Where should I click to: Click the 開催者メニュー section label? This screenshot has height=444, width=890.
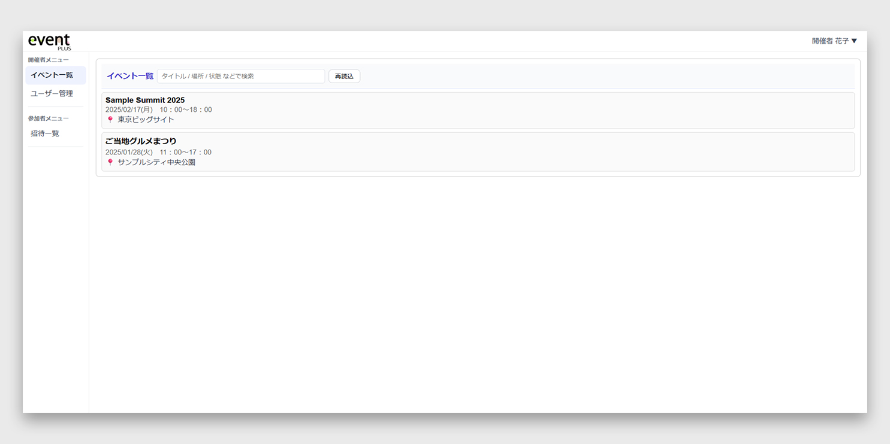(x=49, y=60)
